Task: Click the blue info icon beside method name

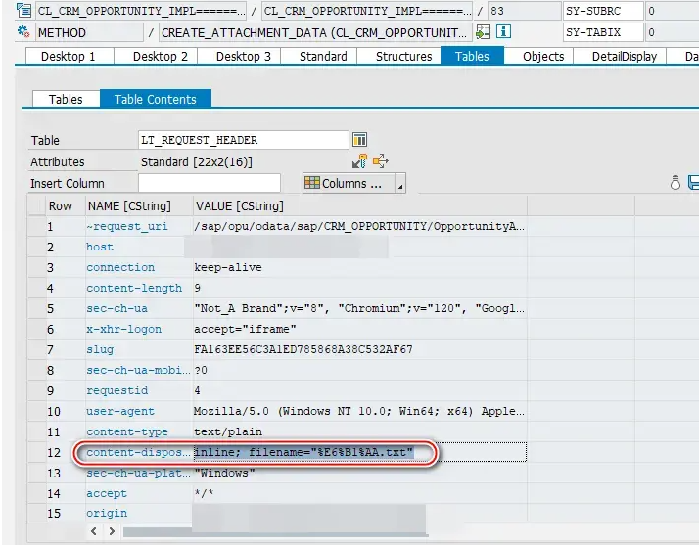Action: (503, 32)
